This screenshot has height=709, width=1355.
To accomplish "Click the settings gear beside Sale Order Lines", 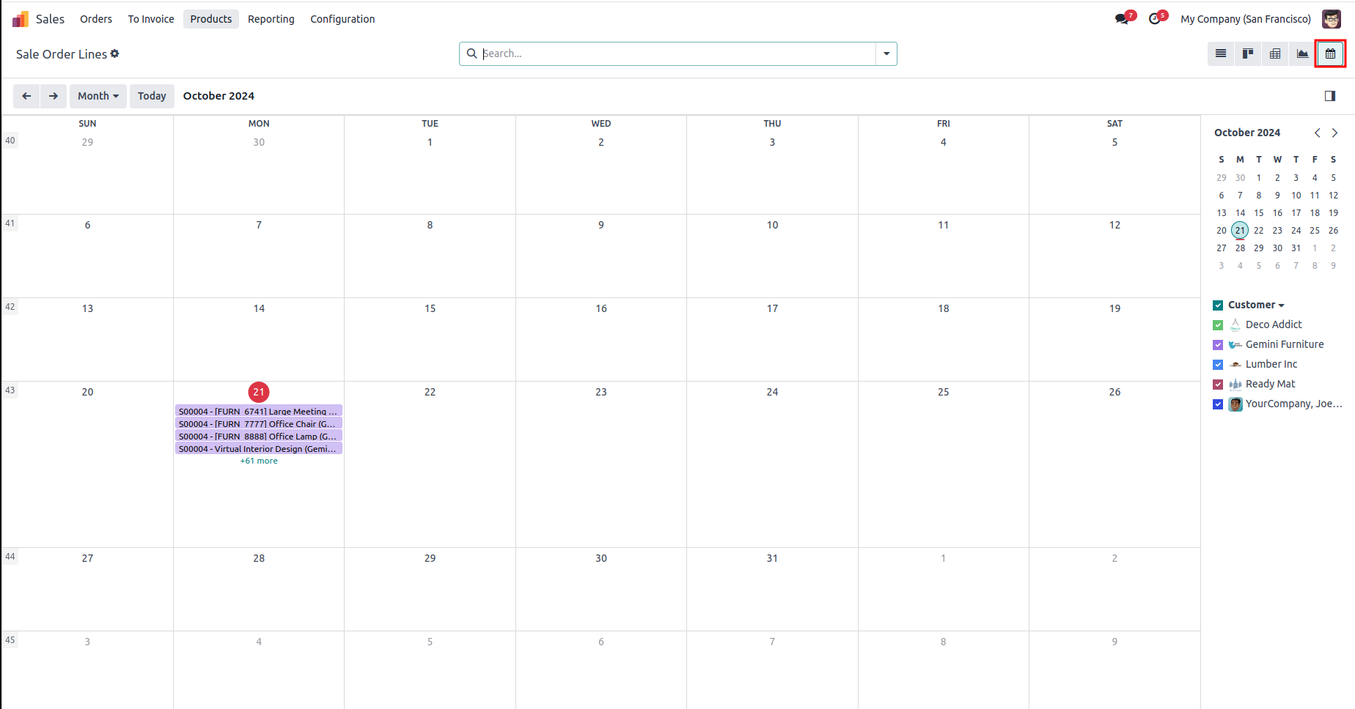I will [x=115, y=53].
